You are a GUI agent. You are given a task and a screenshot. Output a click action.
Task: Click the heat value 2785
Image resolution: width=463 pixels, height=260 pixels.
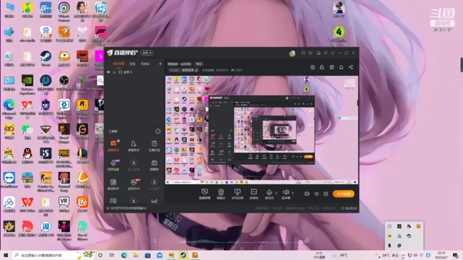pos(238,70)
